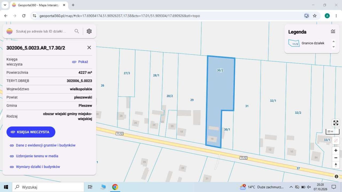Zoom out the map
Screen dimensions: 342x192
click(336, 158)
